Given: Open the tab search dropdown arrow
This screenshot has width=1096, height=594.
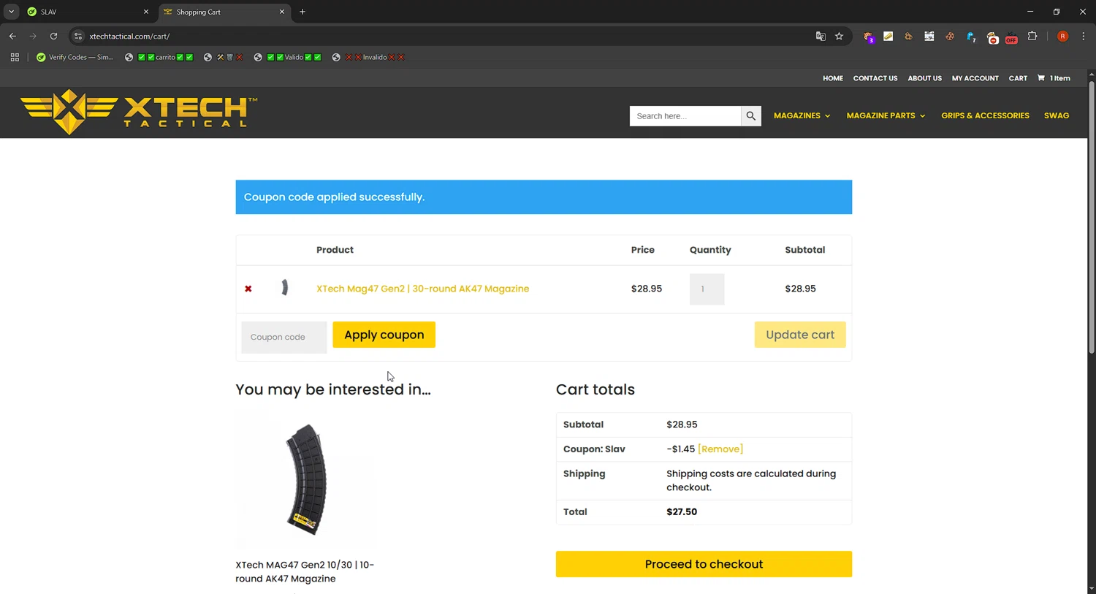Looking at the screenshot, I should tap(11, 12).
